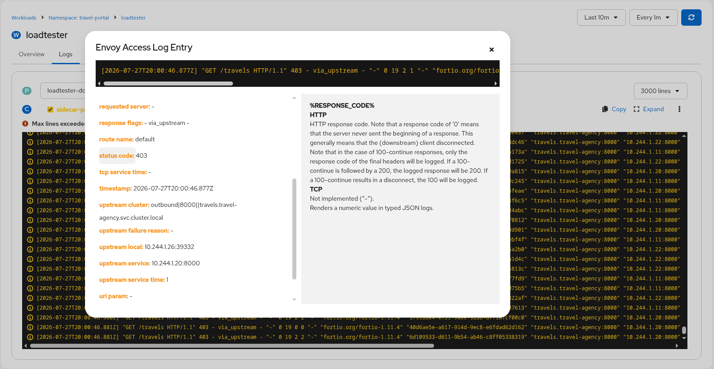The image size is (714, 369).
Task: Toggle the sidecar-proxy container checkbox
Action: tap(50, 109)
